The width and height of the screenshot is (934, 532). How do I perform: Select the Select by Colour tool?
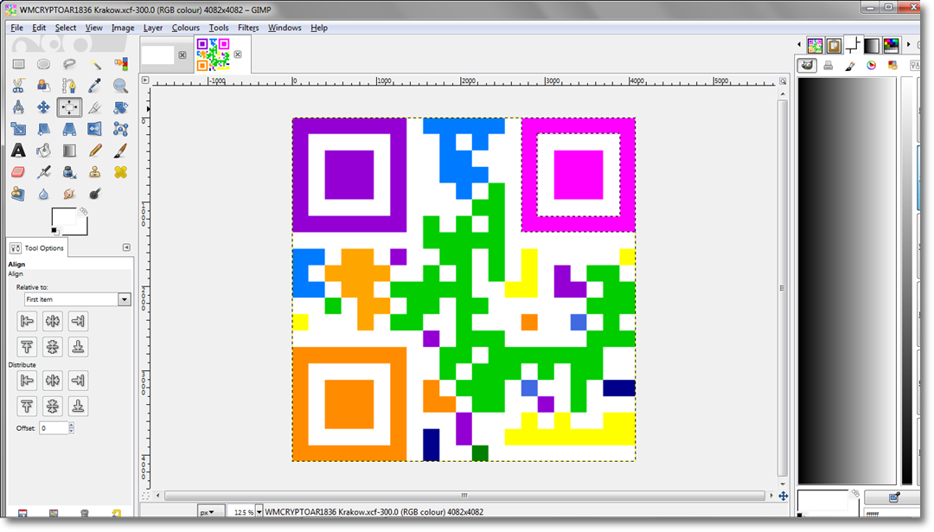(120, 64)
